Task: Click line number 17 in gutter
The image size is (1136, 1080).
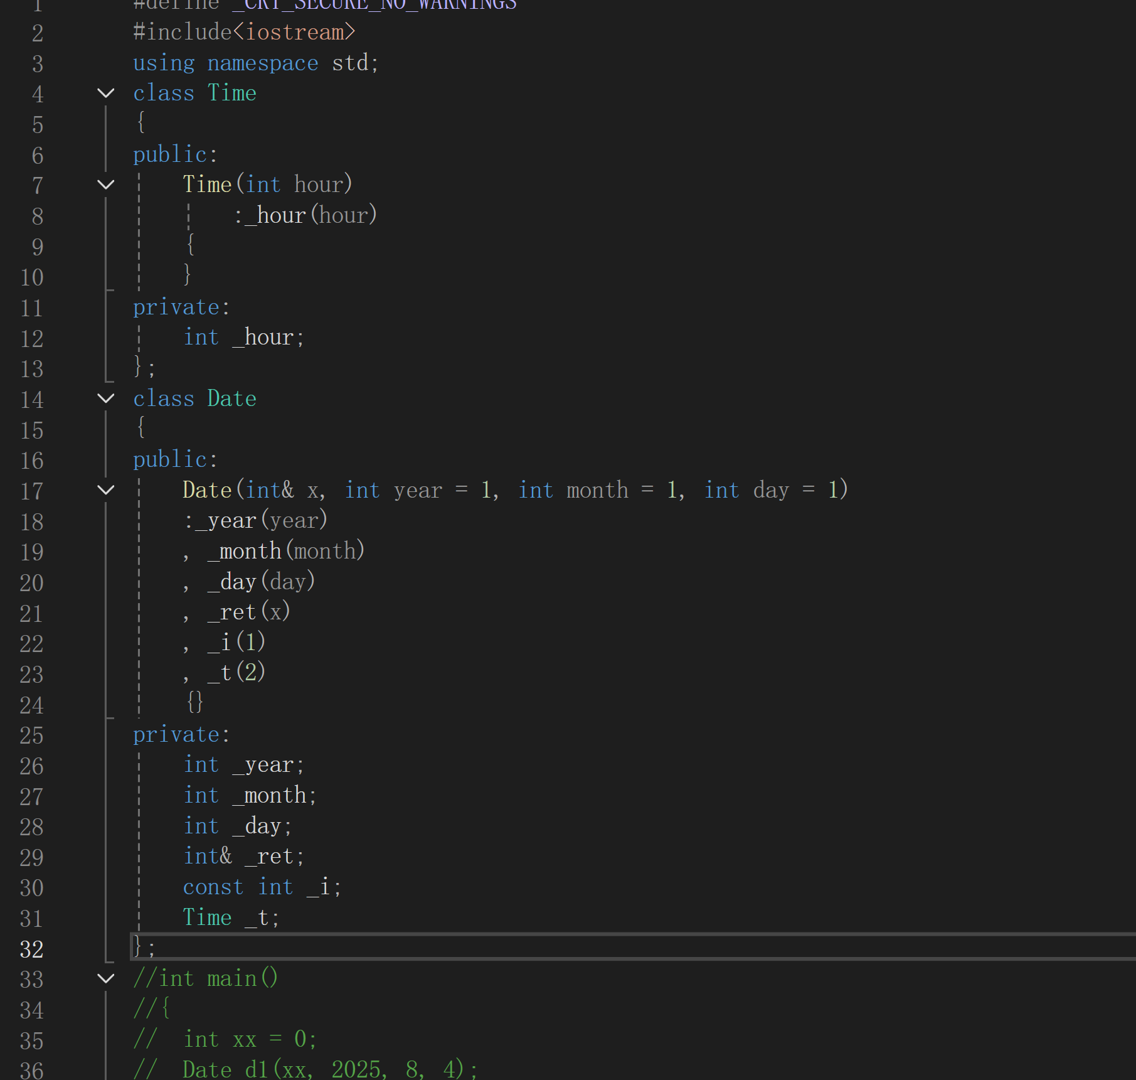Action: click(x=31, y=491)
